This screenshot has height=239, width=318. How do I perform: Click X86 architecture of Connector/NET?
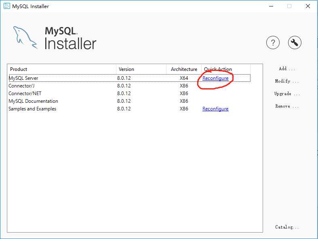(x=184, y=94)
